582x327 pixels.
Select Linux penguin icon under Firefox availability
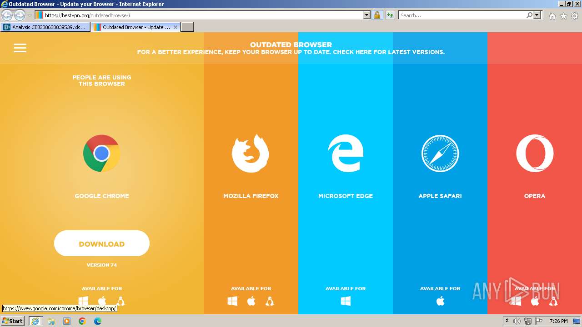point(270,301)
